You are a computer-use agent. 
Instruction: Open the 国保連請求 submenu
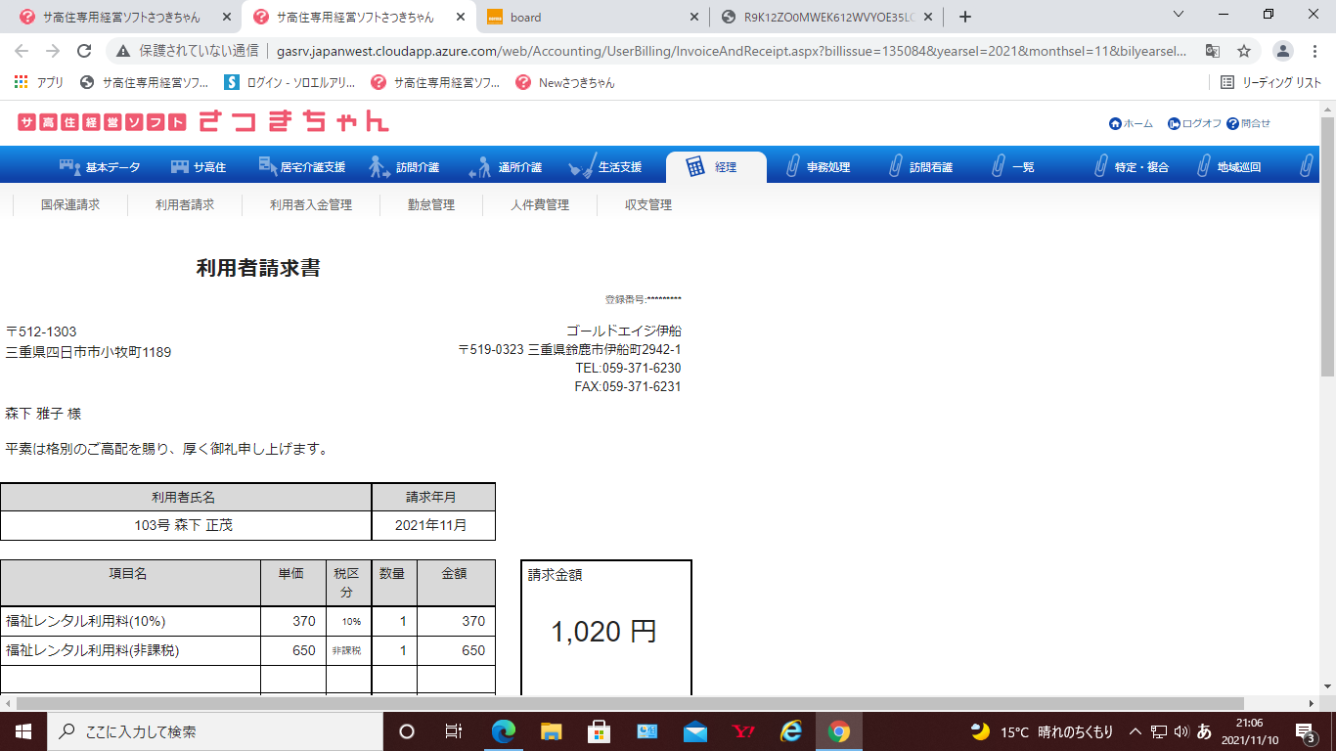[x=70, y=205]
